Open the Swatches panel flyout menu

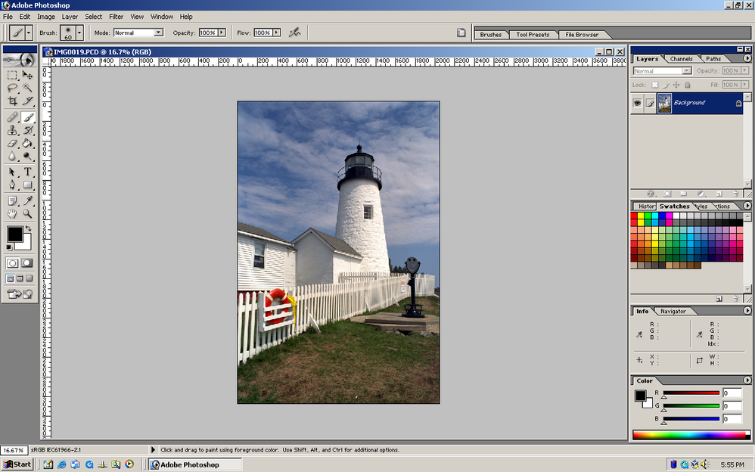[747, 206]
